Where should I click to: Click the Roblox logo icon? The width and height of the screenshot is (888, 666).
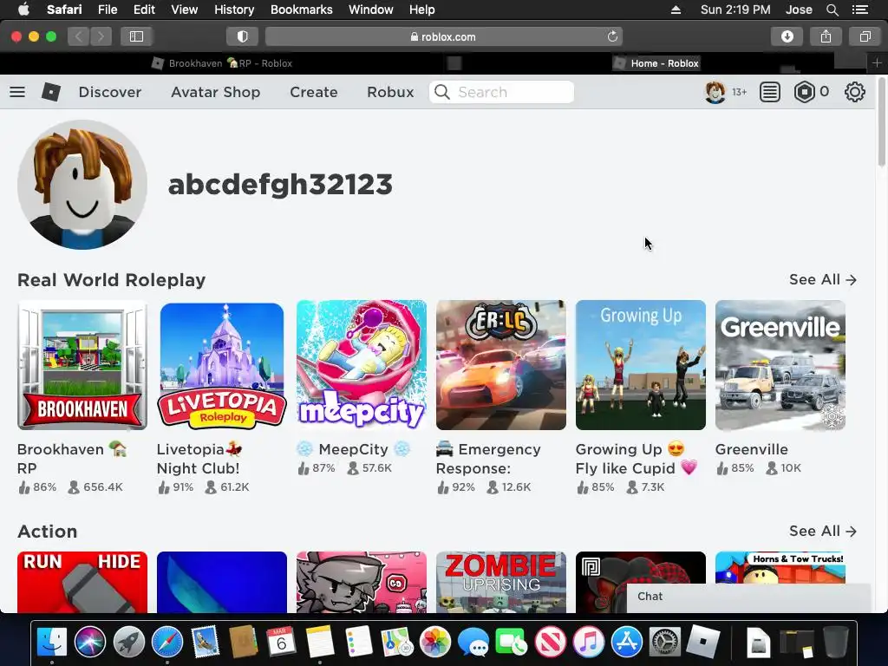pos(51,92)
